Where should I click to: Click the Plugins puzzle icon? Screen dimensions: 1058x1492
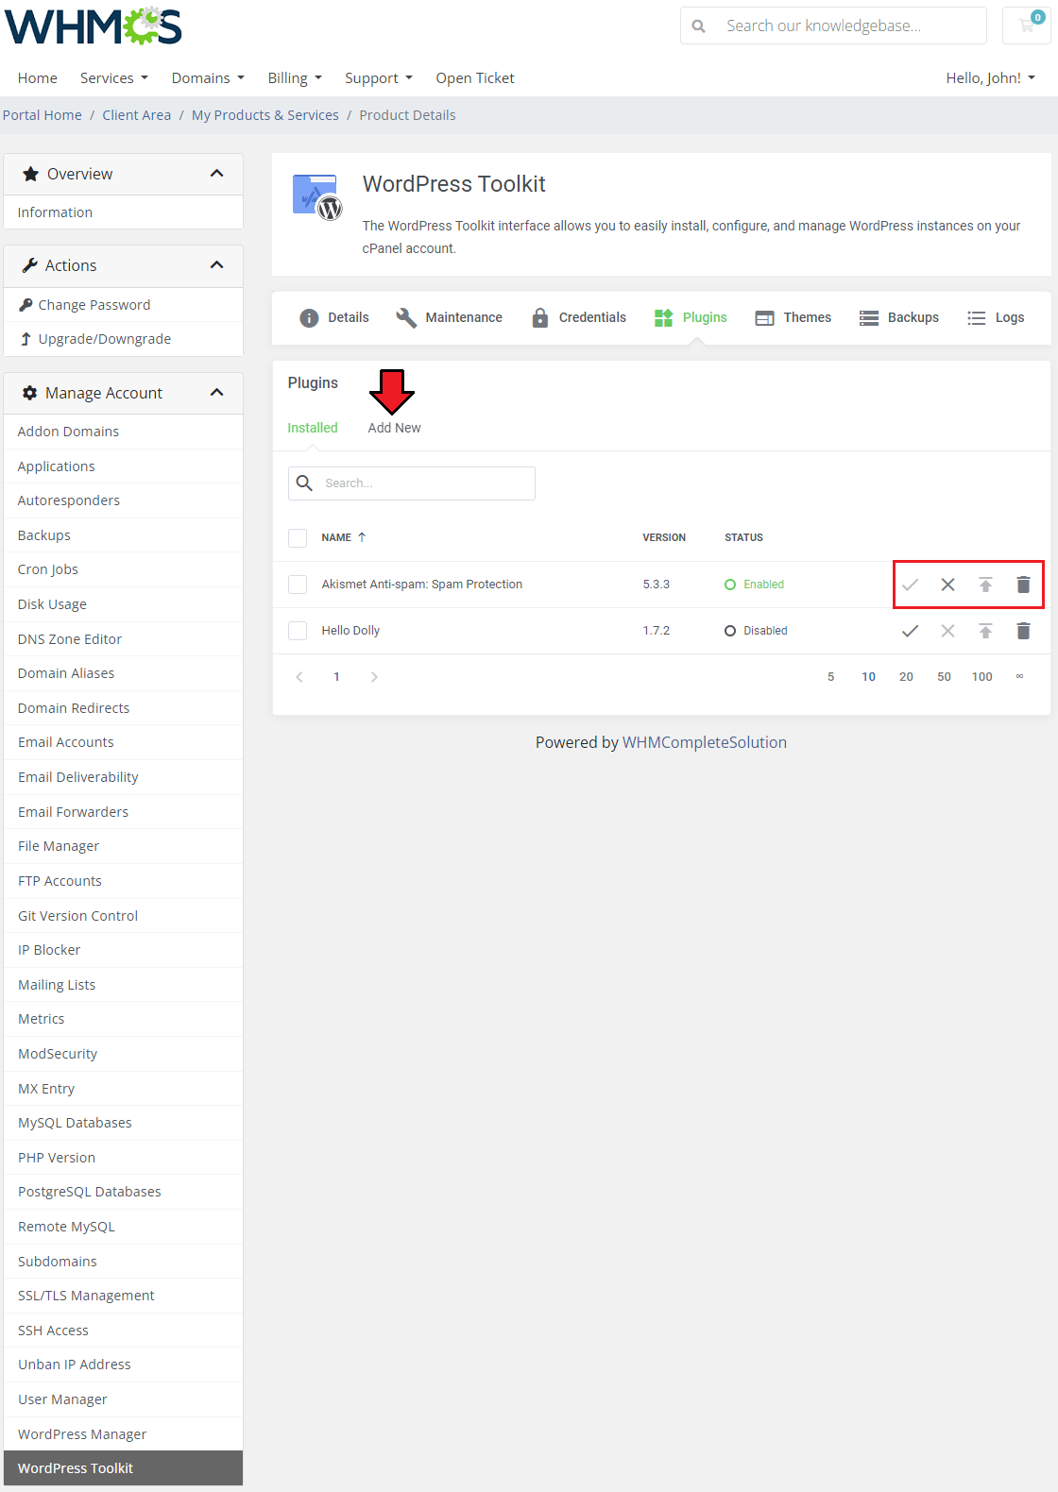pos(663,318)
